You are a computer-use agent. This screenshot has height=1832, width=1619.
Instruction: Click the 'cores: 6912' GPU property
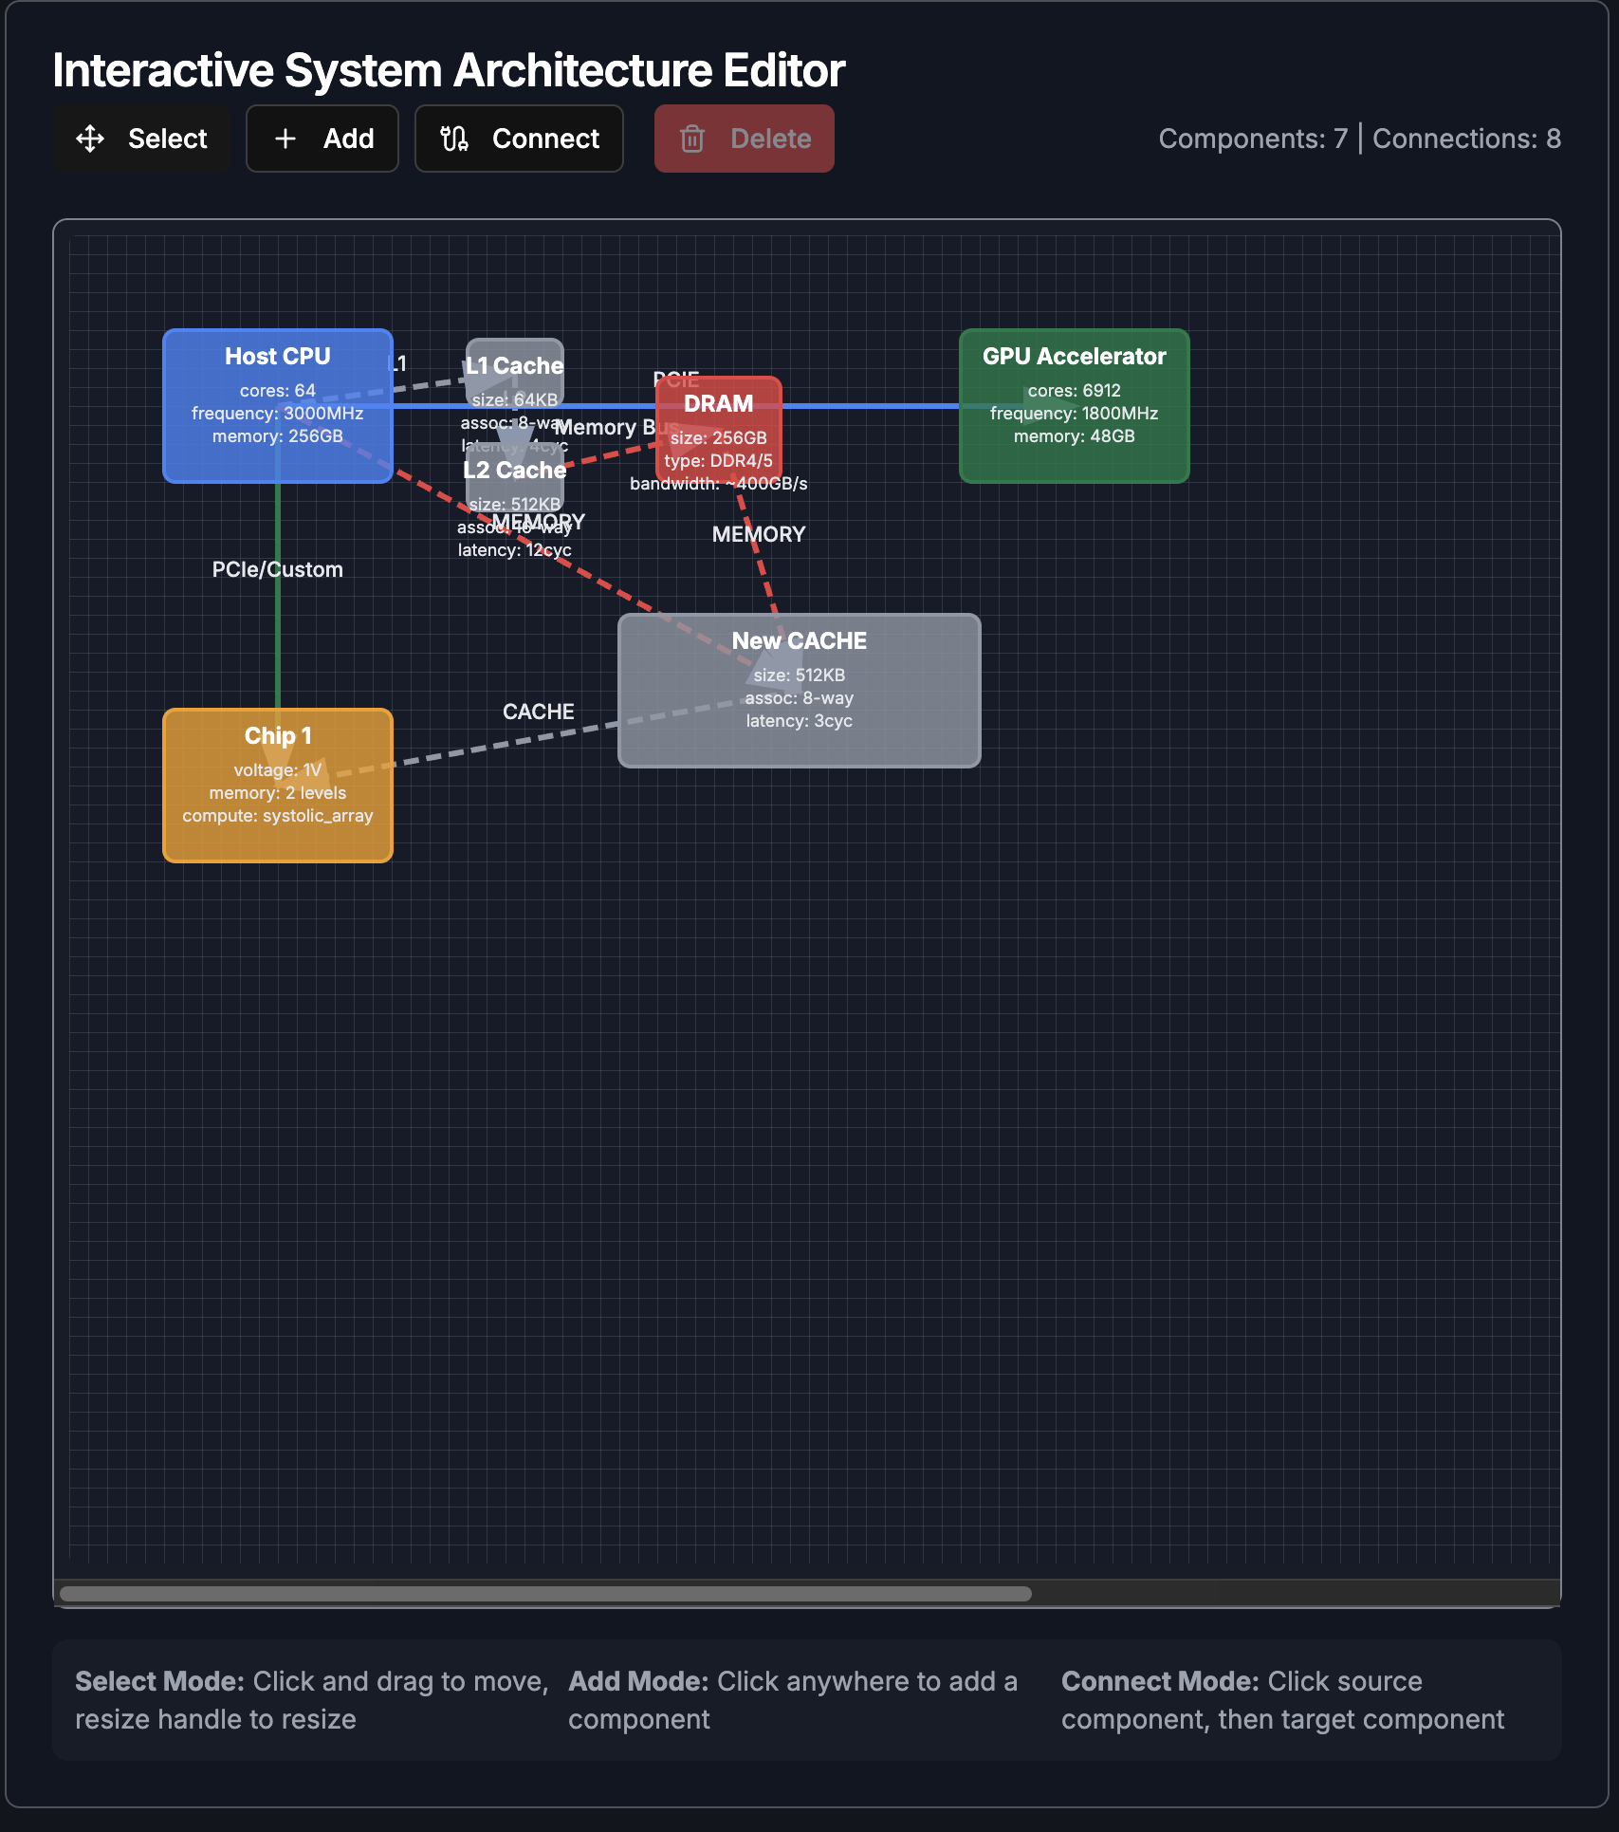[x=1075, y=390]
